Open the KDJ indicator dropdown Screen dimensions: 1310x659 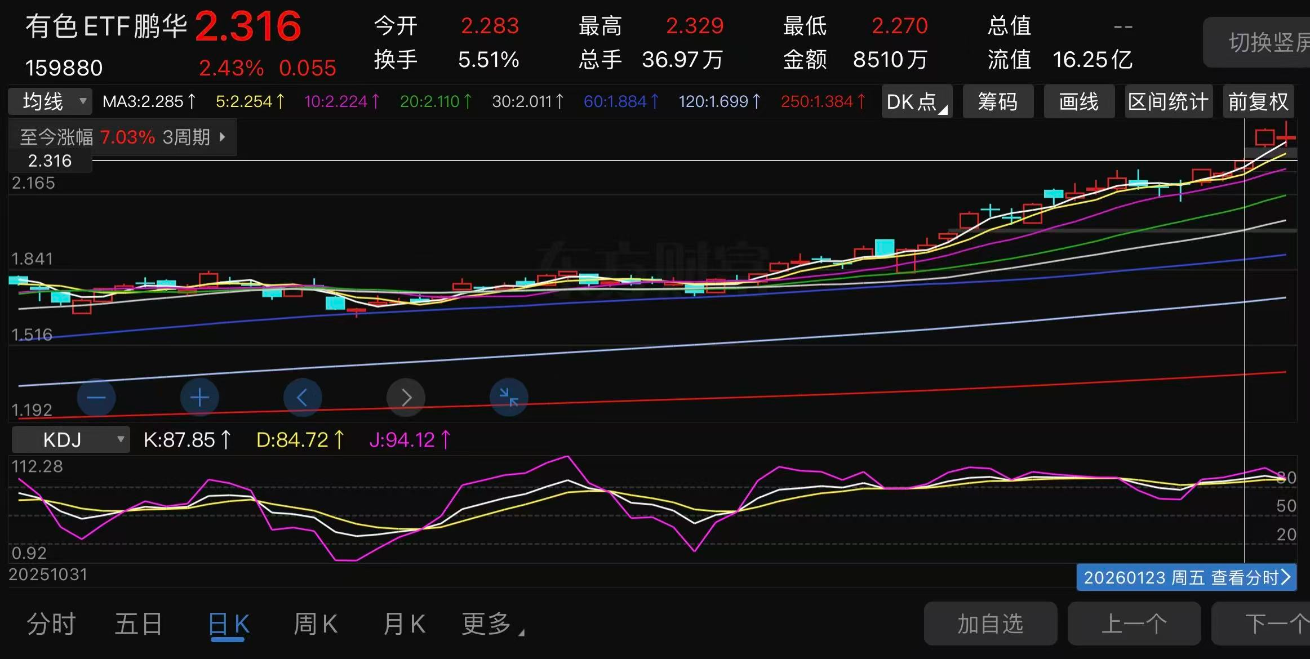click(71, 439)
